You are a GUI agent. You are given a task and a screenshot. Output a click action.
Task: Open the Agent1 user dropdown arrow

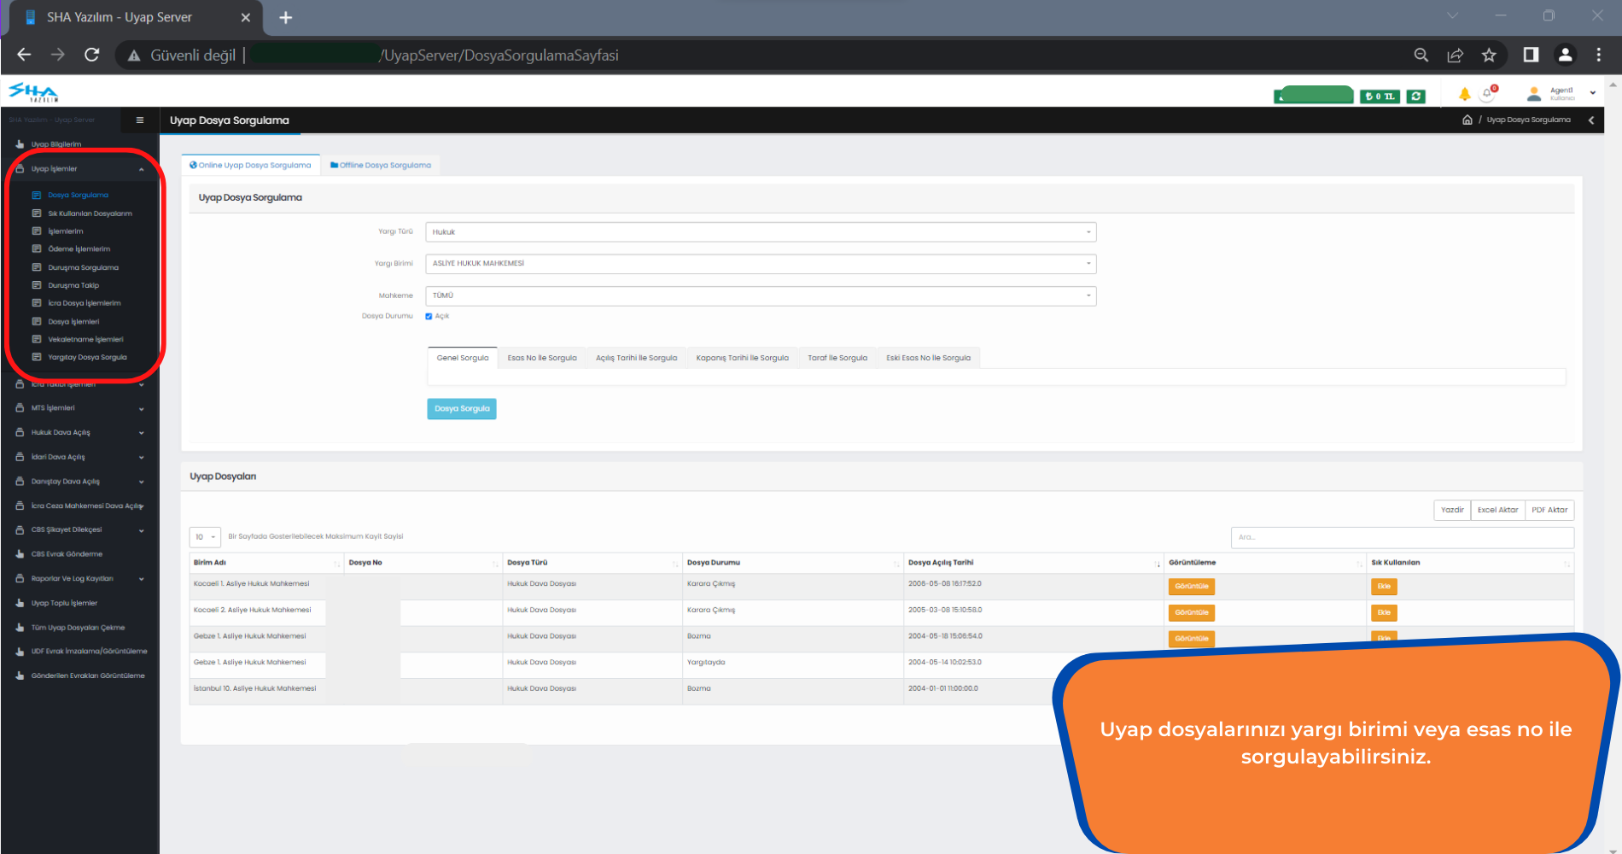[x=1593, y=93]
